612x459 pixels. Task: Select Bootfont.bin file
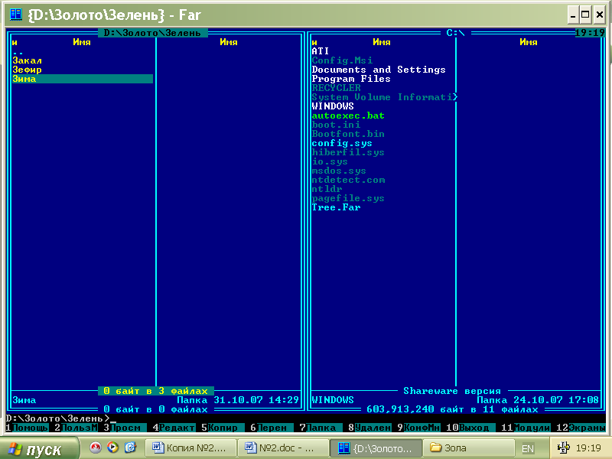(348, 134)
